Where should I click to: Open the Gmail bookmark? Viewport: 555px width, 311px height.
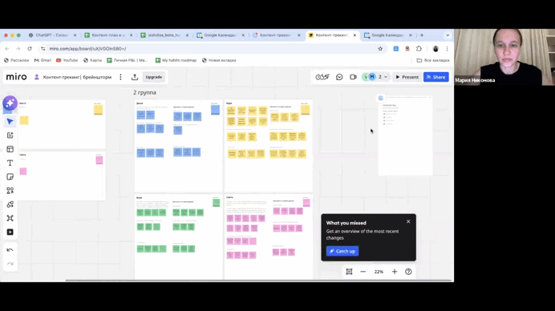43,60
